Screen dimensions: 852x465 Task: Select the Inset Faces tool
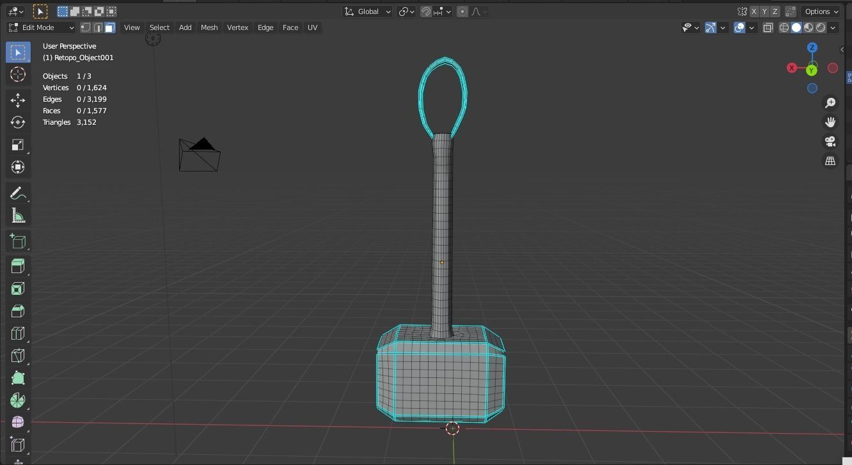(18, 288)
